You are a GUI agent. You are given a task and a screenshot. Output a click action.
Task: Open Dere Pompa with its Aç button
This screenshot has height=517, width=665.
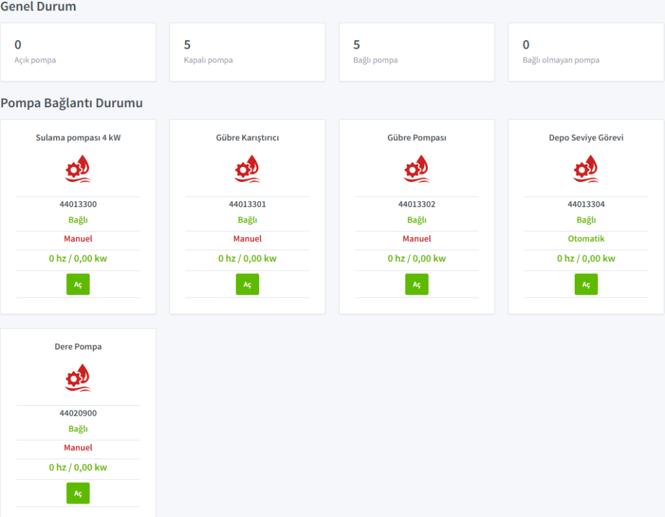click(x=78, y=493)
